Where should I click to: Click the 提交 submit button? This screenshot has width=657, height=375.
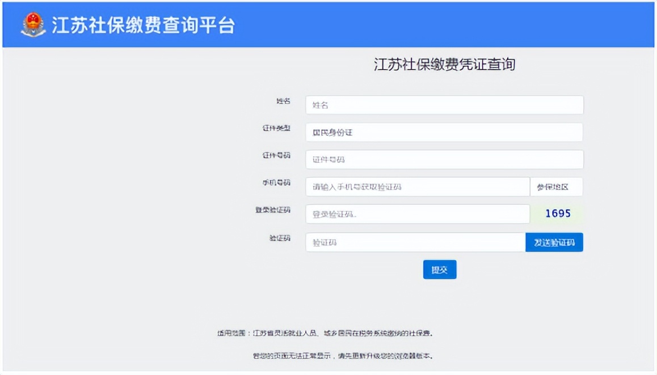click(x=440, y=270)
